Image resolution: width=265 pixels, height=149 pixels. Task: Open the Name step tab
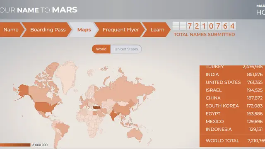[11, 30]
